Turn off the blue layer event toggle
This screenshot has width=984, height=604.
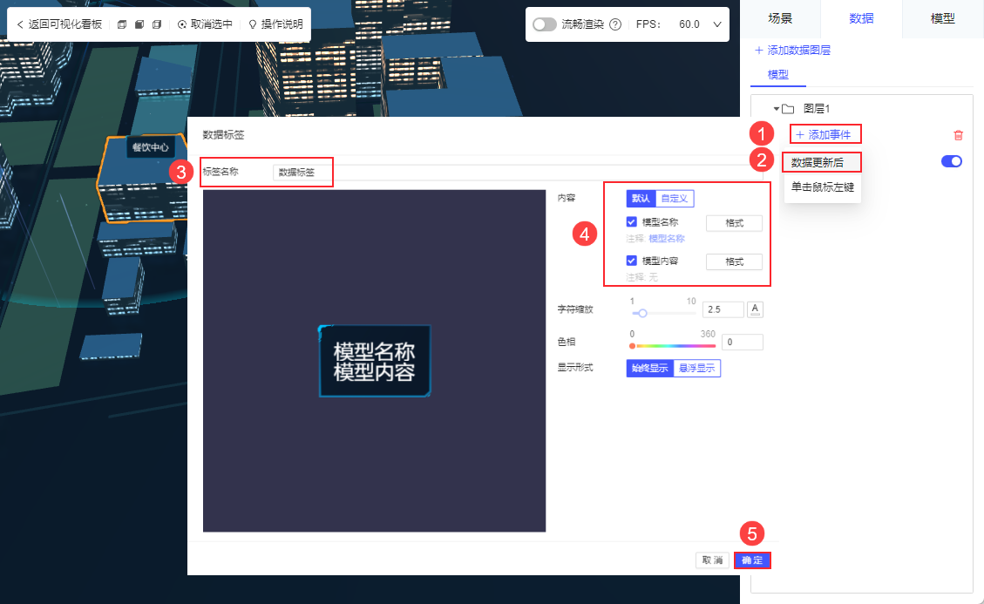pos(952,161)
